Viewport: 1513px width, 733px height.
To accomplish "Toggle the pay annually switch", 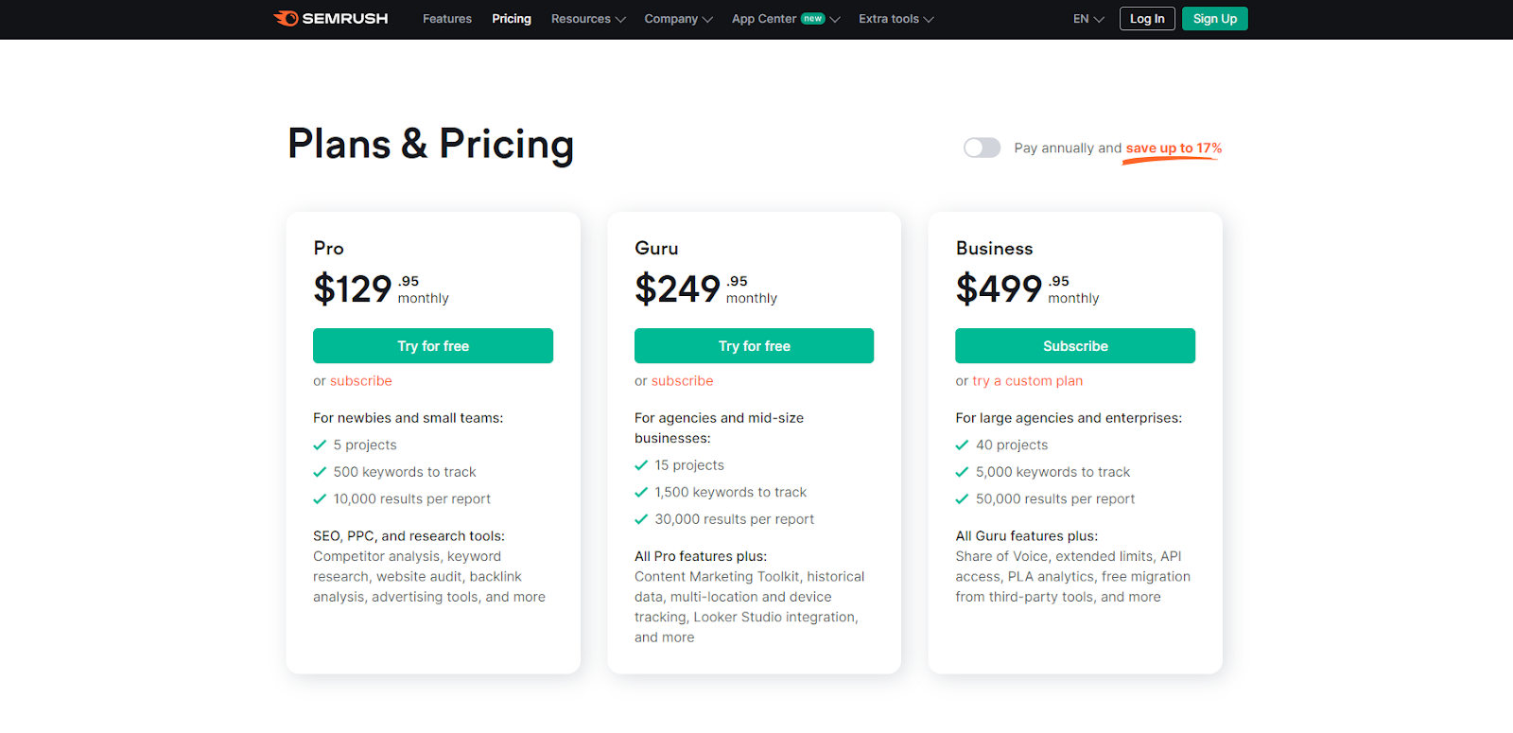I will pyautogui.click(x=982, y=148).
